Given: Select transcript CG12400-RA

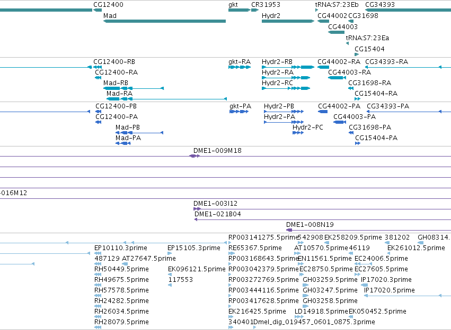Looking at the screenshot, I should pos(98,78).
